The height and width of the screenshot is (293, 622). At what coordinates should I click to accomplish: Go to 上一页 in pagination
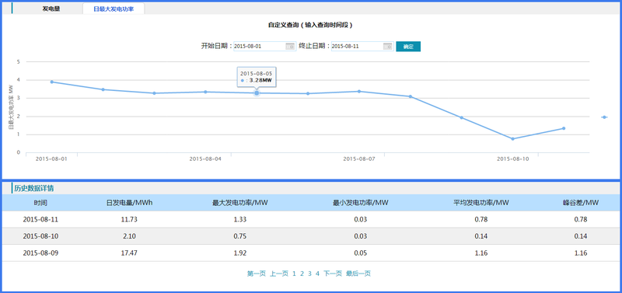click(279, 274)
